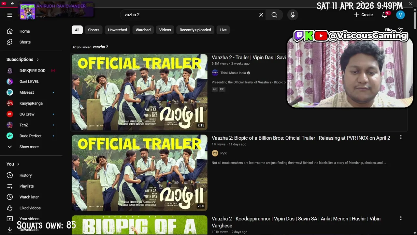Select the Watched filter chip
This screenshot has height=235, width=417.
coord(143,30)
